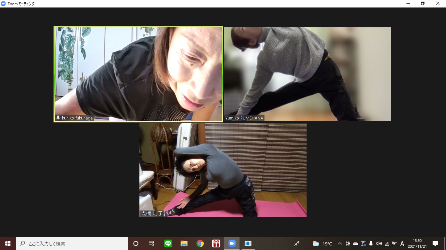This screenshot has height=250, width=446.
Task: Open the Windows Start menu
Action: [x=8, y=243]
